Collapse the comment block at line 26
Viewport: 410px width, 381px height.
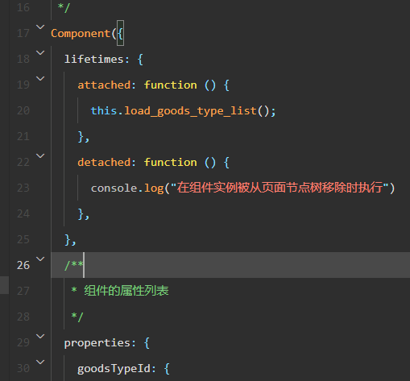(x=40, y=259)
